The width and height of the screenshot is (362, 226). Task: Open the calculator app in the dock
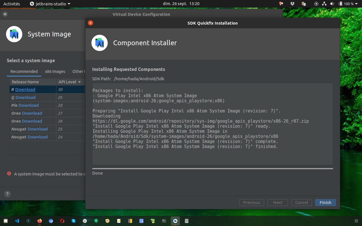[x=130, y=221]
